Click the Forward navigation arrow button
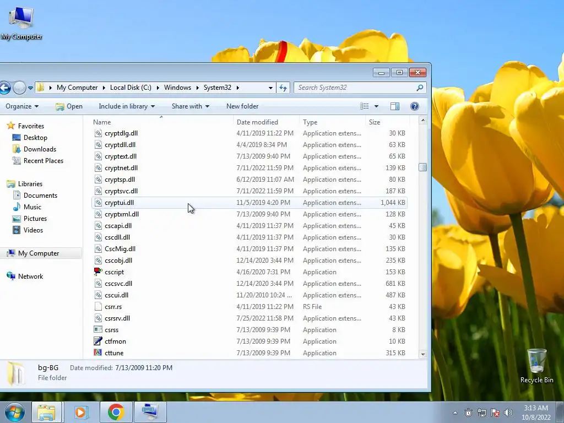This screenshot has height=423, width=564. (x=19, y=88)
